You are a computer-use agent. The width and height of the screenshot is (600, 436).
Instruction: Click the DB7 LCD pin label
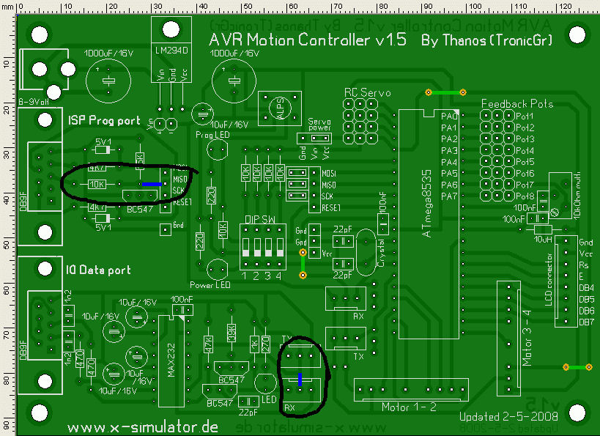click(x=586, y=322)
